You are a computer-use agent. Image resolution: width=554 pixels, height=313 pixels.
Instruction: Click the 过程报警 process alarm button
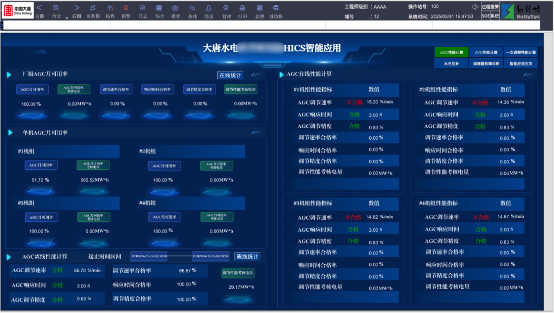tap(490, 7)
